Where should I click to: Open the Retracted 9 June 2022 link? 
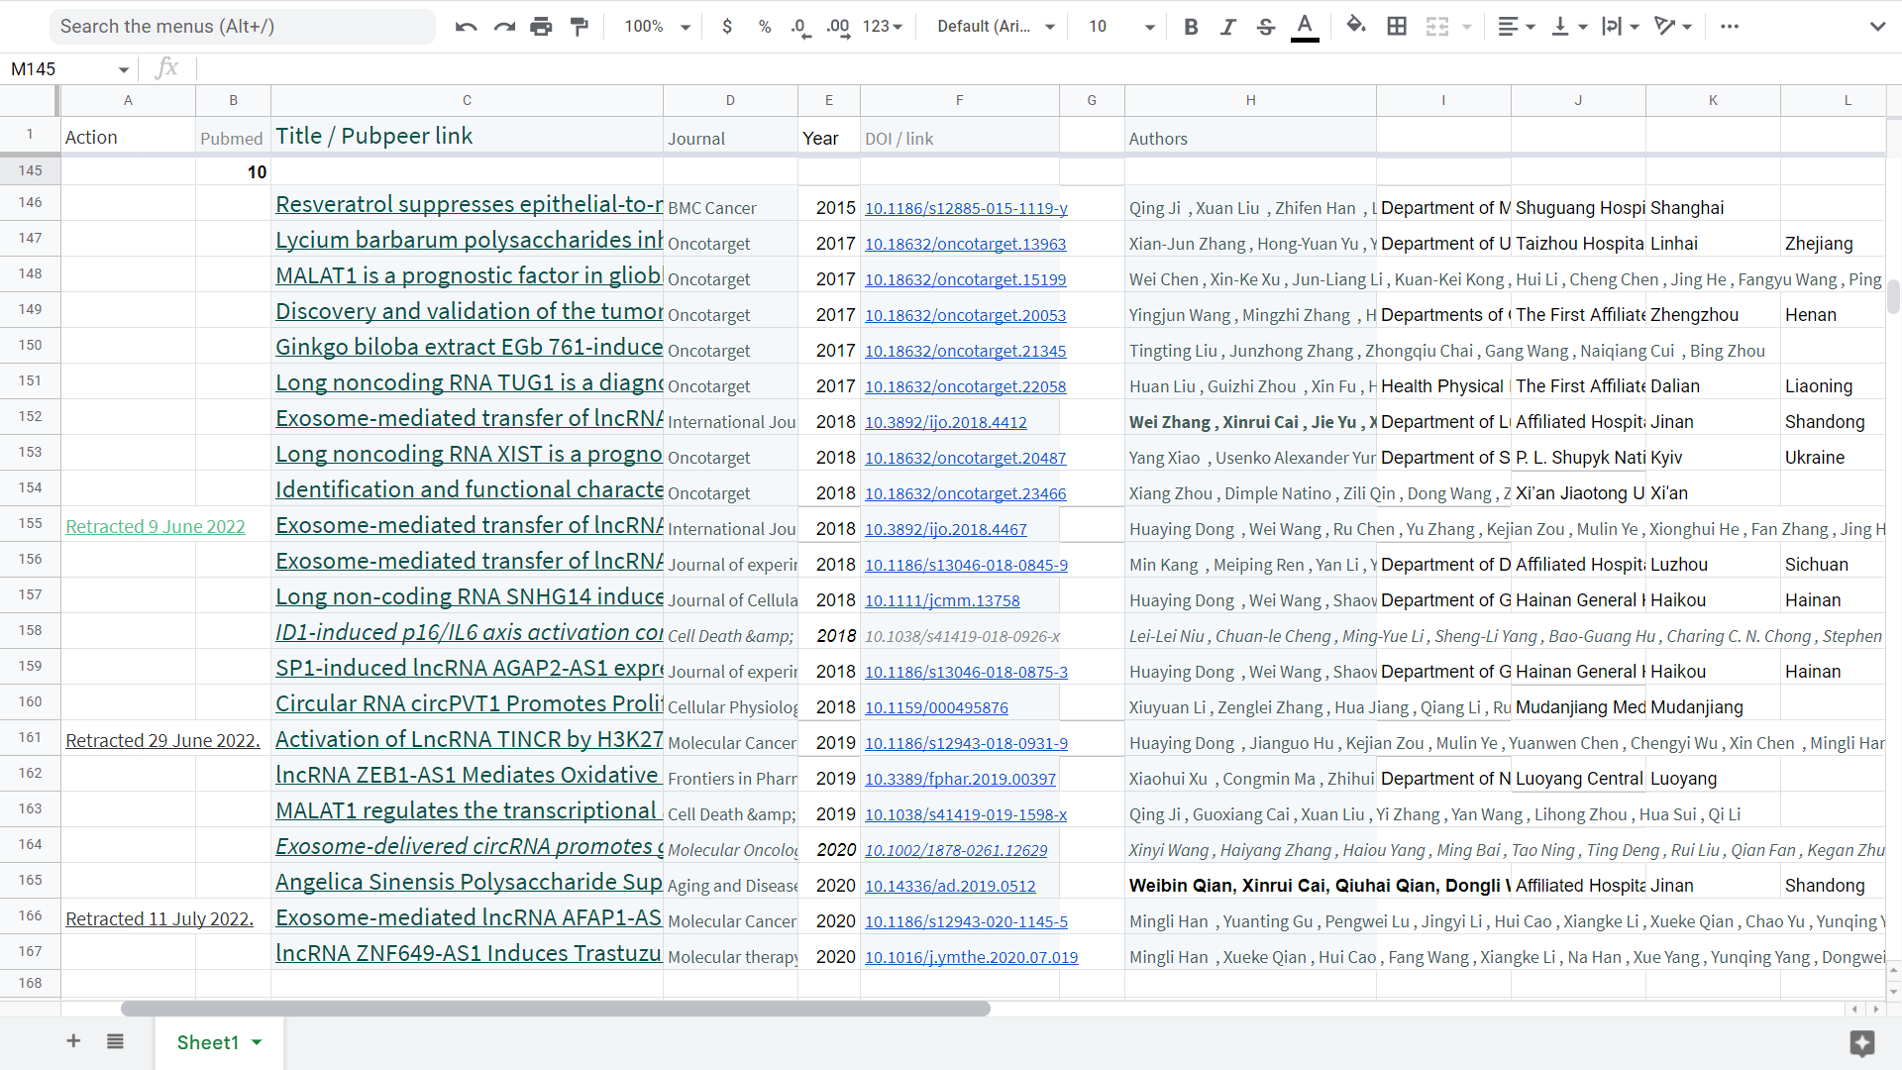coord(156,527)
